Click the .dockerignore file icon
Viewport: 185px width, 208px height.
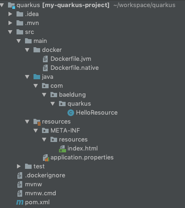[20, 175]
